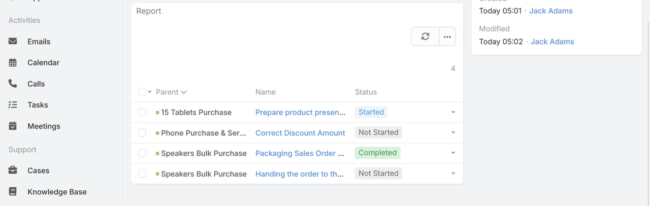Check the 15 Tablets Purchase row
Image resolution: width=650 pixels, height=206 pixels.
click(x=142, y=112)
